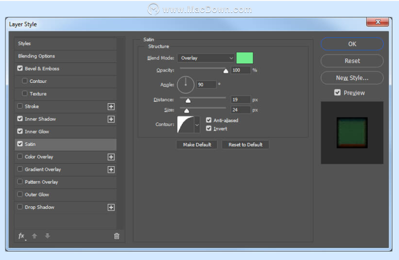This screenshot has width=399, height=260.
Task: Click the New Style... button
Action: tap(352, 78)
